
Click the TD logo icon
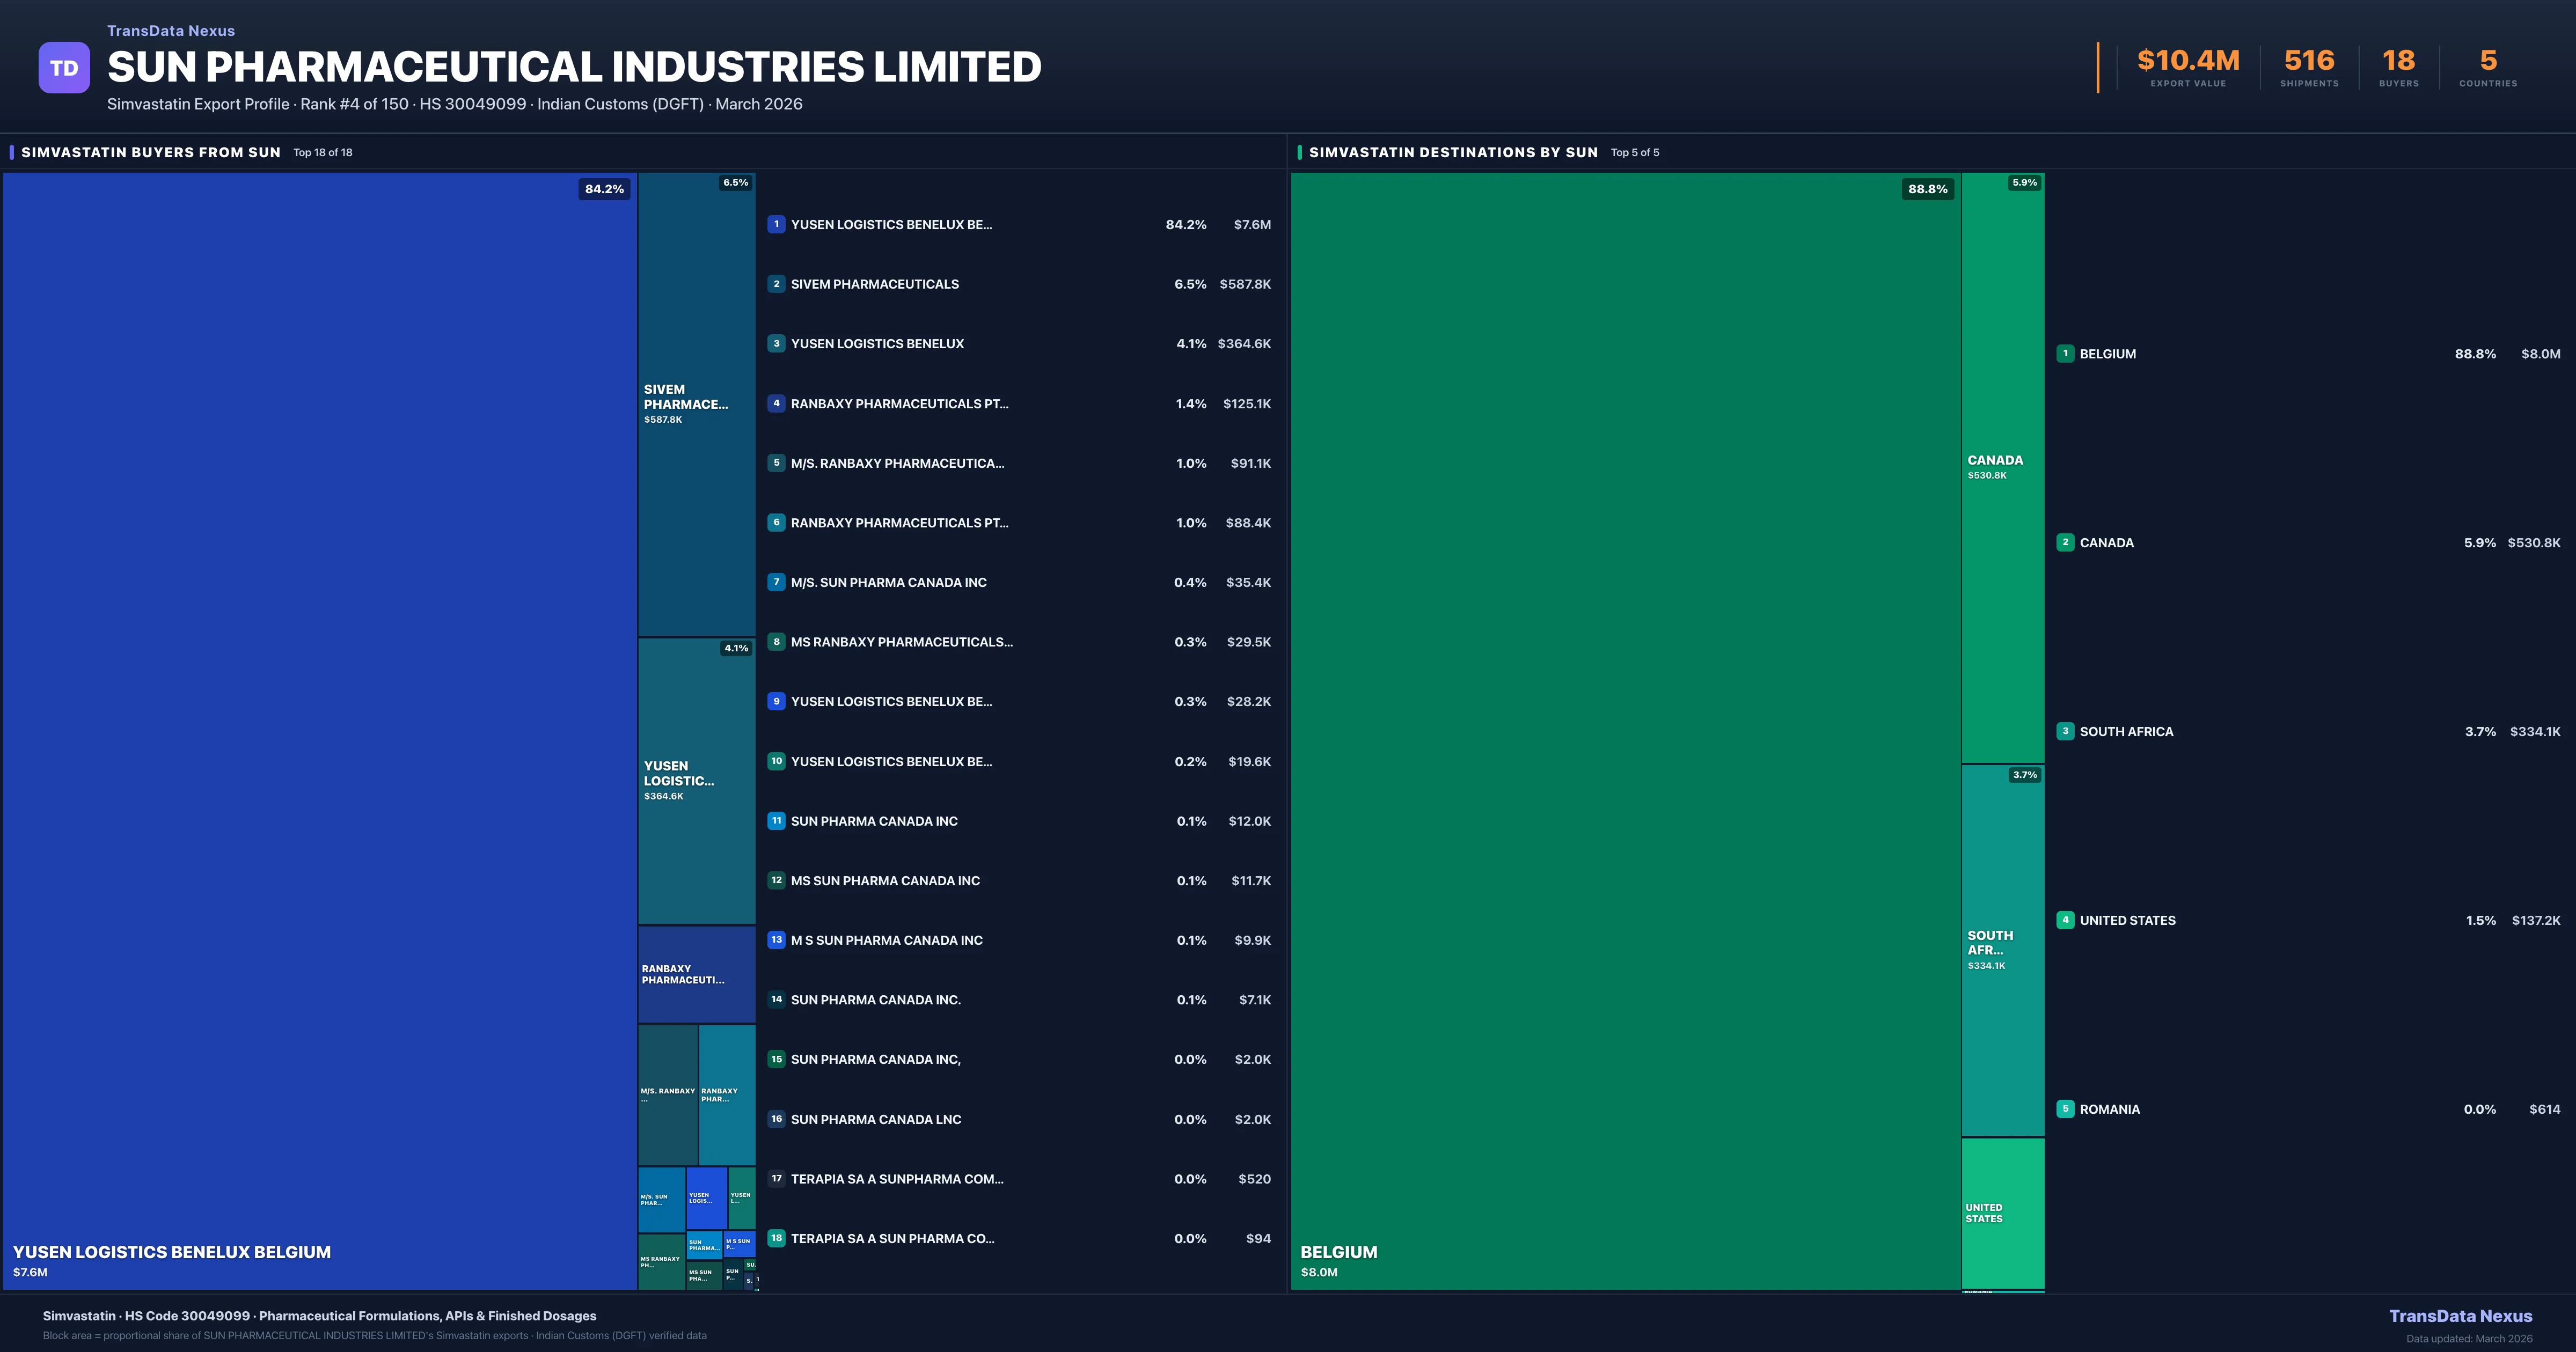coord(64,67)
